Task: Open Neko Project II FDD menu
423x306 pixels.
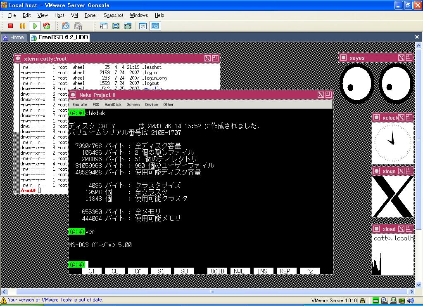Action: click(x=96, y=104)
